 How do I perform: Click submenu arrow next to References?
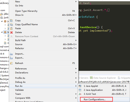click(76, 69)
